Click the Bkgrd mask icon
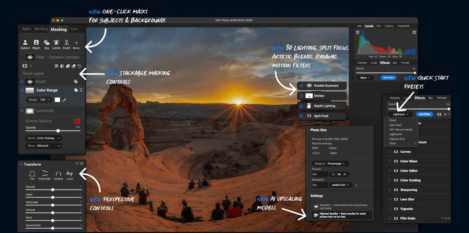 pyautogui.click(x=36, y=43)
